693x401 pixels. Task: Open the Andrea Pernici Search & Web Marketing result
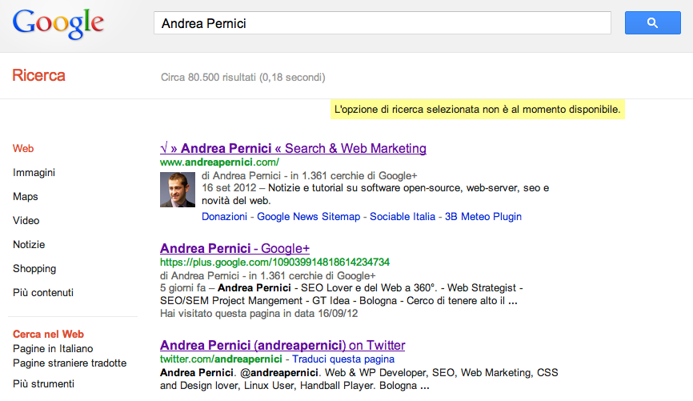point(293,149)
